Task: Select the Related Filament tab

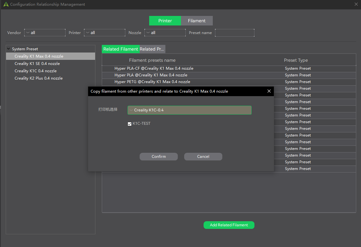Action: [x=121, y=49]
